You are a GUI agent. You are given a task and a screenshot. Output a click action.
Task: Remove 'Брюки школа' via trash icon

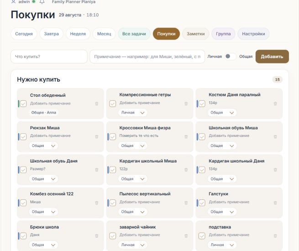point(97,236)
